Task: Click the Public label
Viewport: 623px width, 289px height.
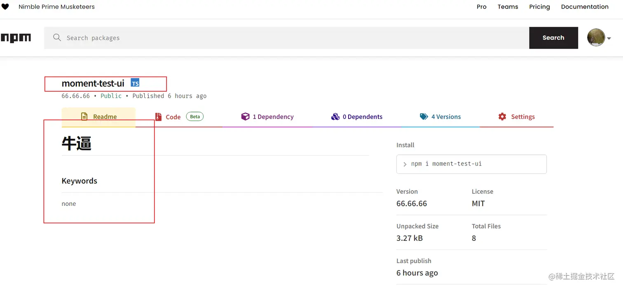Action: pyautogui.click(x=111, y=96)
